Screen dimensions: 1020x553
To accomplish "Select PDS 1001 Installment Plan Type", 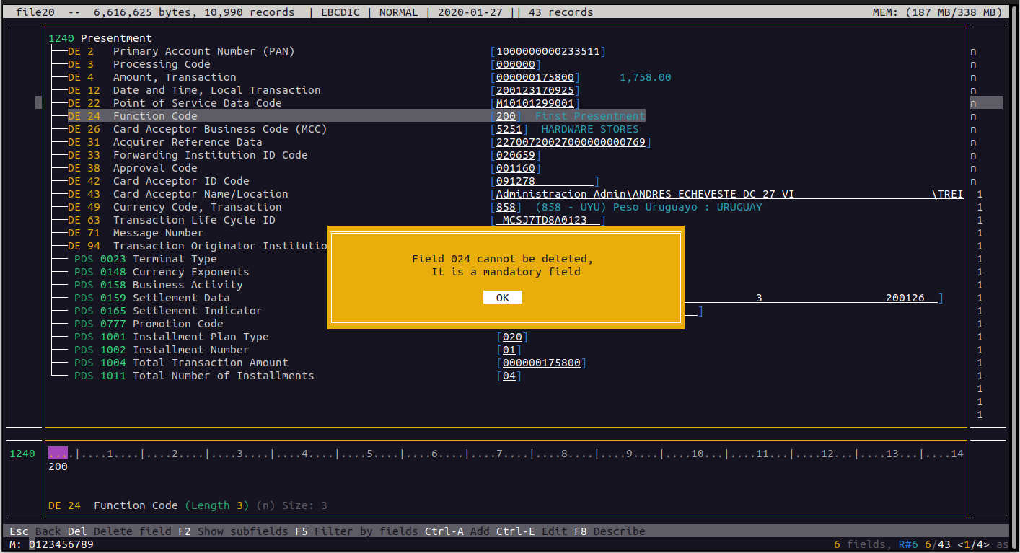I will point(200,337).
